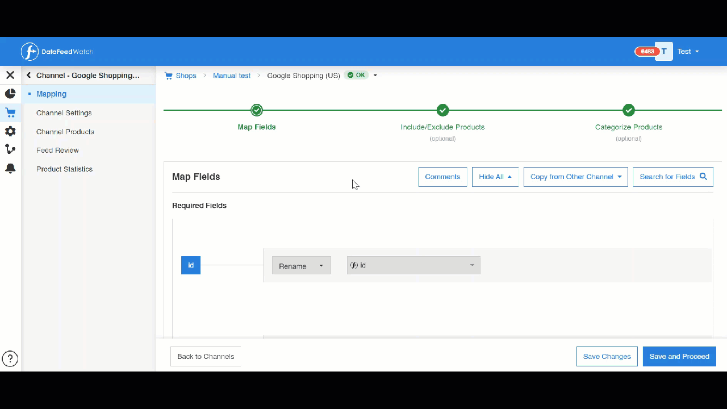The image size is (727, 409).
Task: Open the gear settings sidebar icon
Action: [x=10, y=131]
